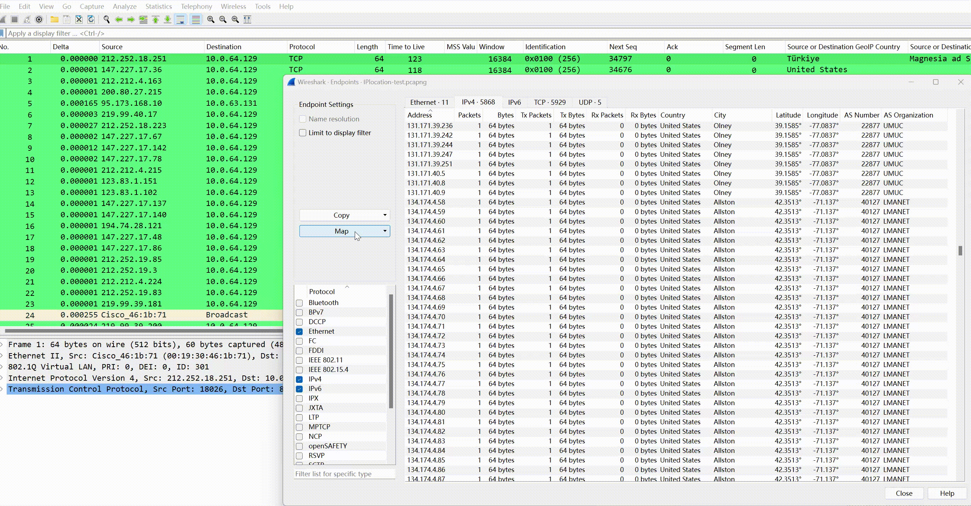
Task: Click the protocol list vertical scrollbar
Action: (x=391, y=351)
